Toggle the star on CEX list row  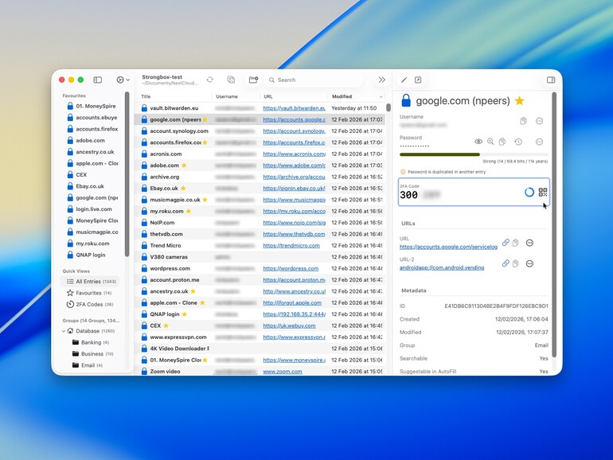[166, 326]
